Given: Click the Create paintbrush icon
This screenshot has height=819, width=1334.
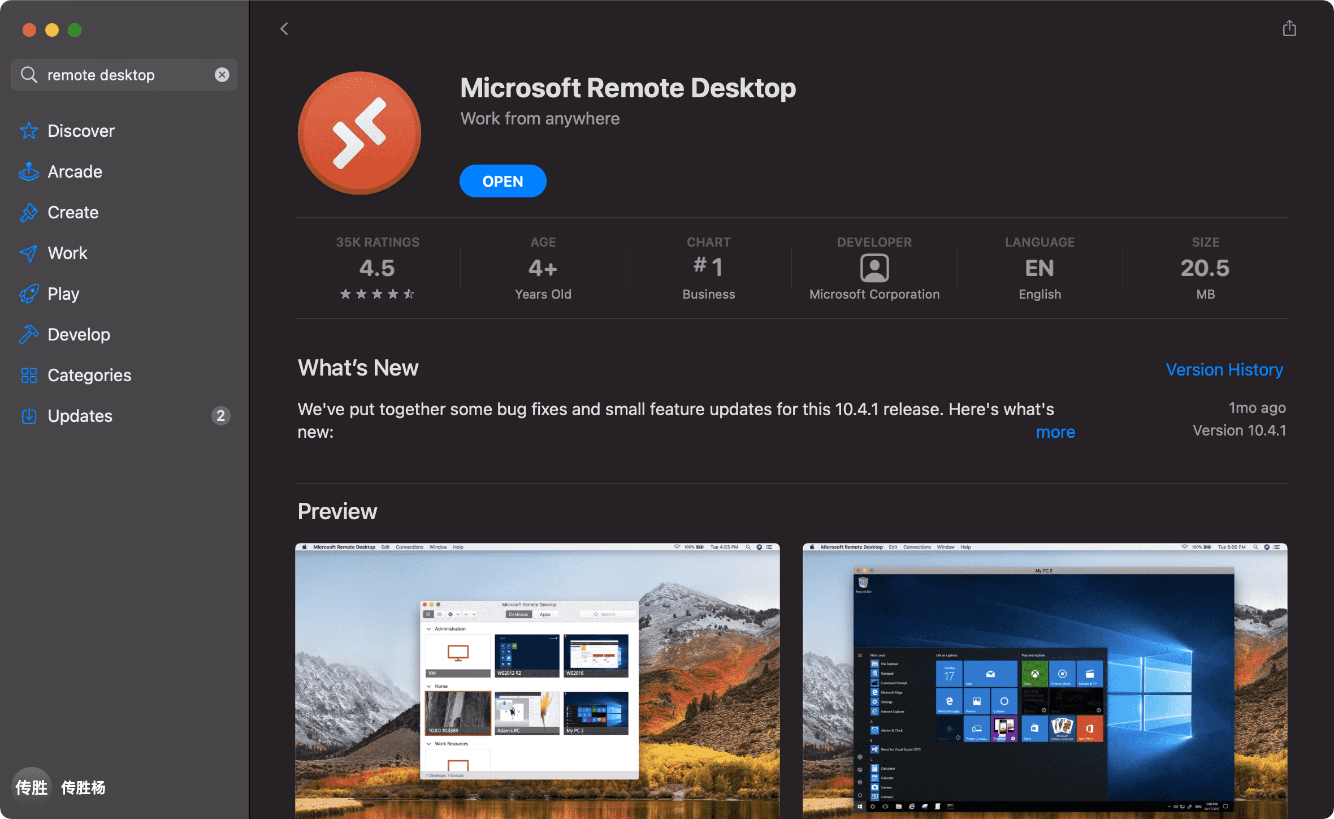Looking at the screenshot, I should tap(29, 212).
